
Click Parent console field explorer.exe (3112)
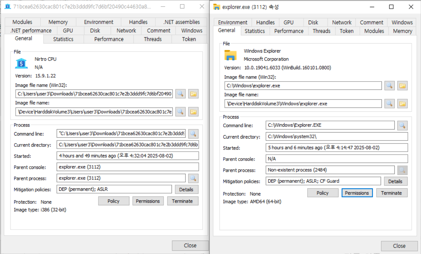(x=128, y=167)
